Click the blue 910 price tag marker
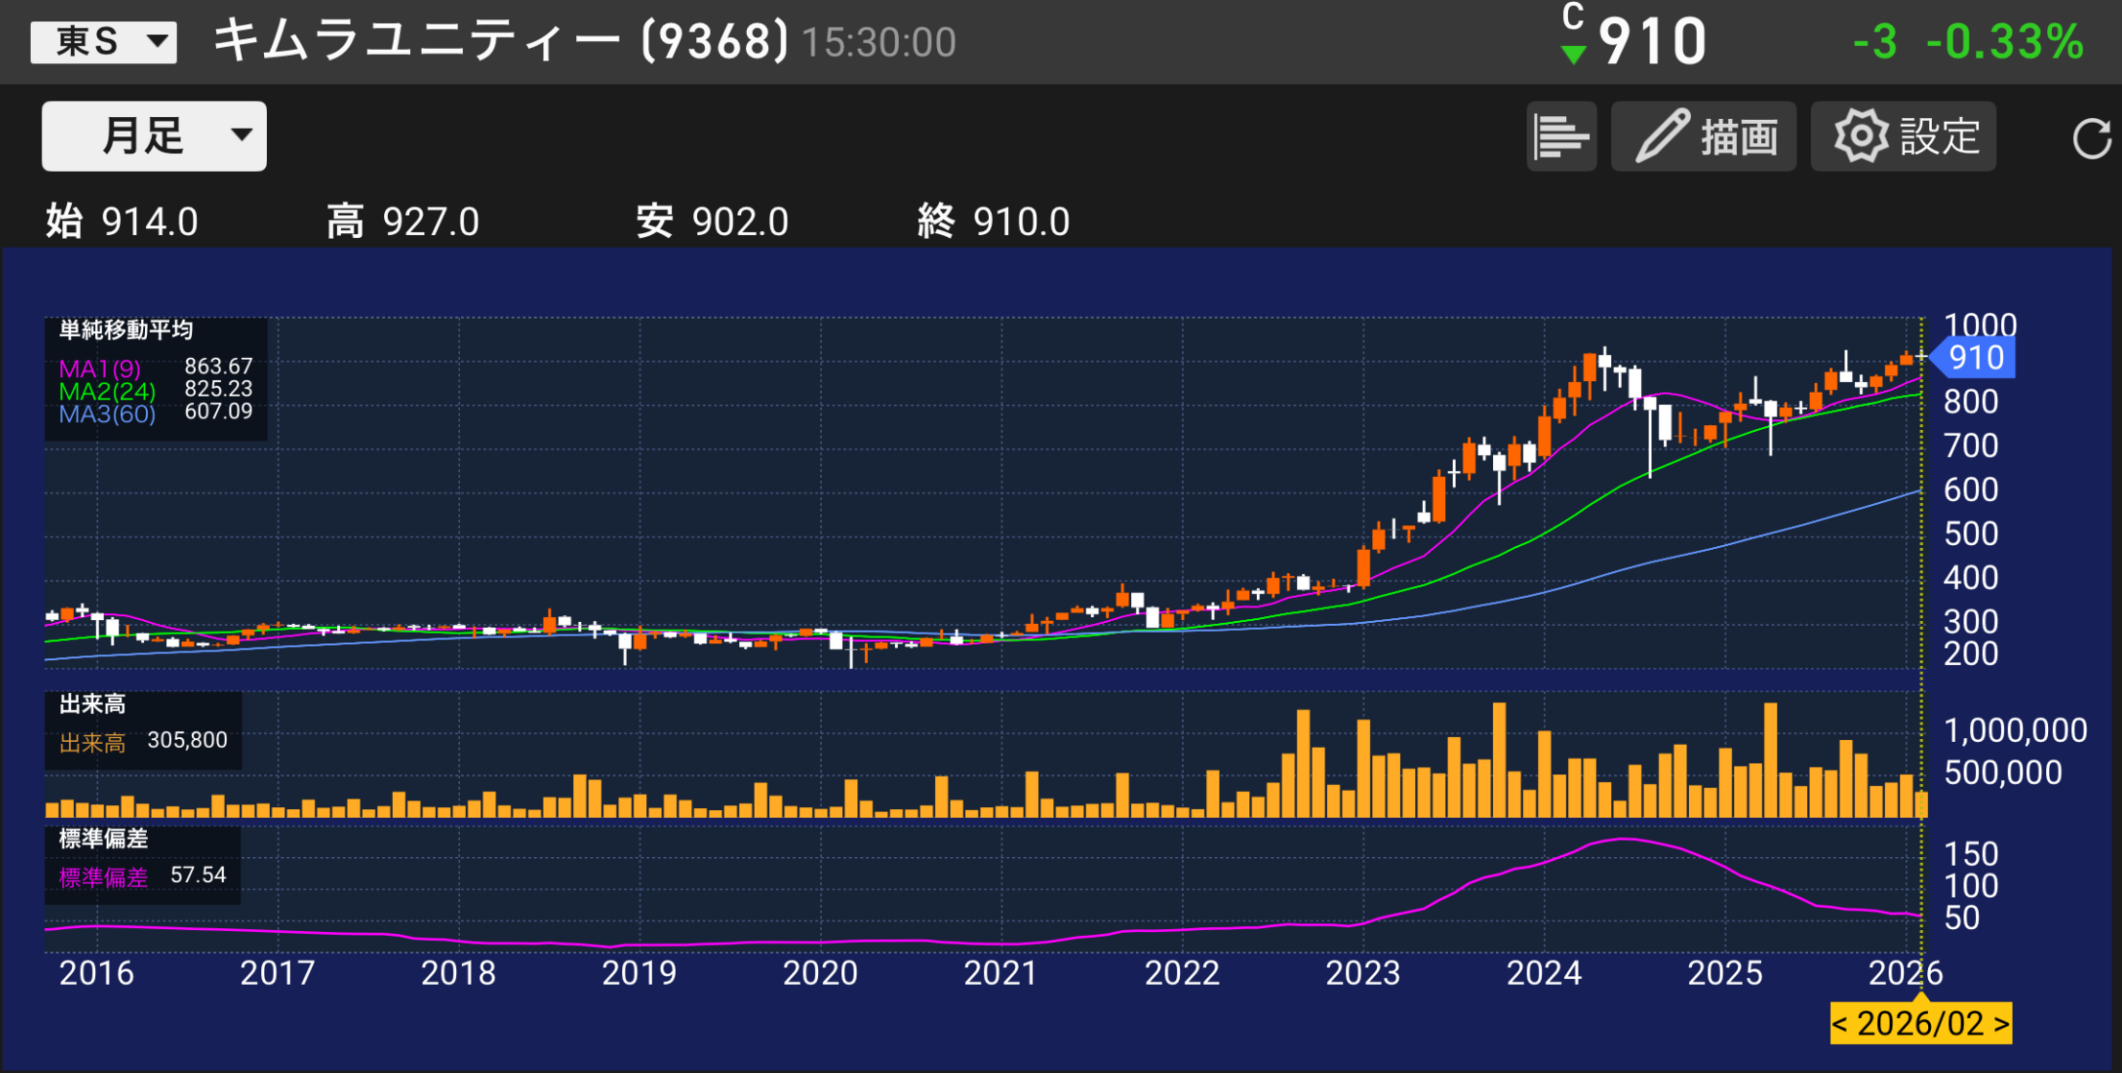2122x1073 pixels. (1974, 358)
